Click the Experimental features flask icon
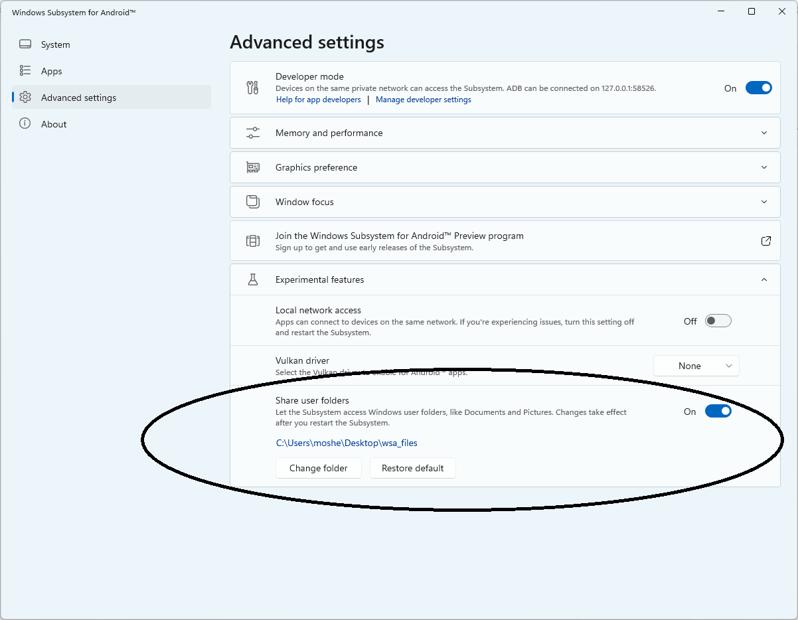 coord(252,279)
